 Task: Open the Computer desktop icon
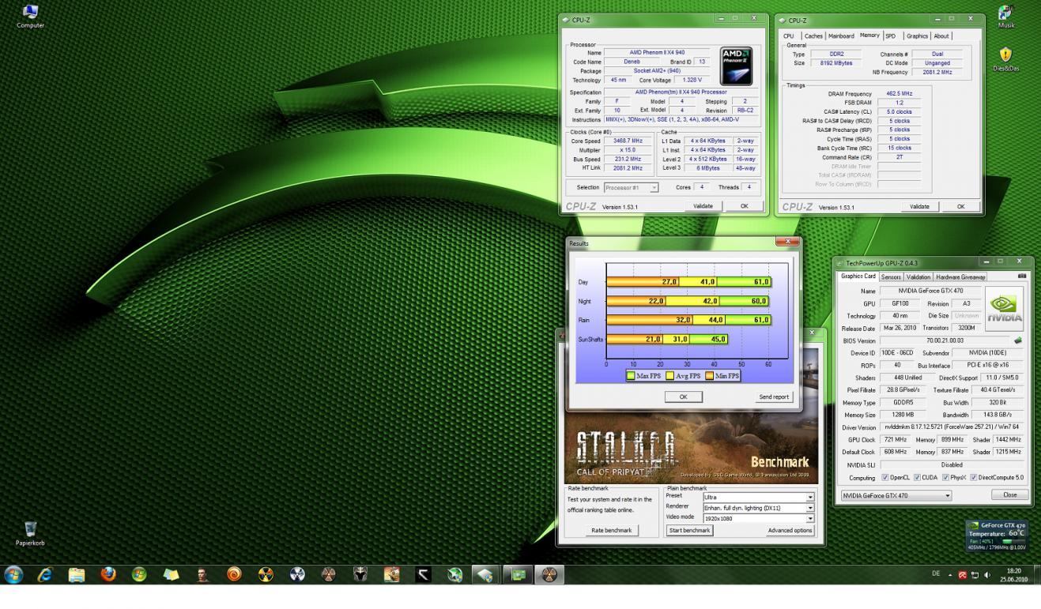pyautogui.click(x=30, y=16)
